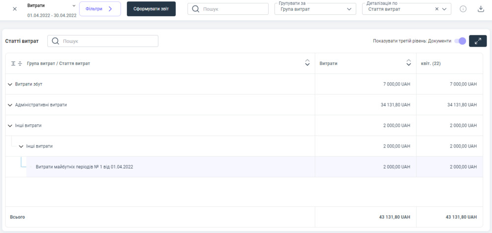Expand all rows icon in table header
This screenshot has height=233, width=492.
point(13,63)
